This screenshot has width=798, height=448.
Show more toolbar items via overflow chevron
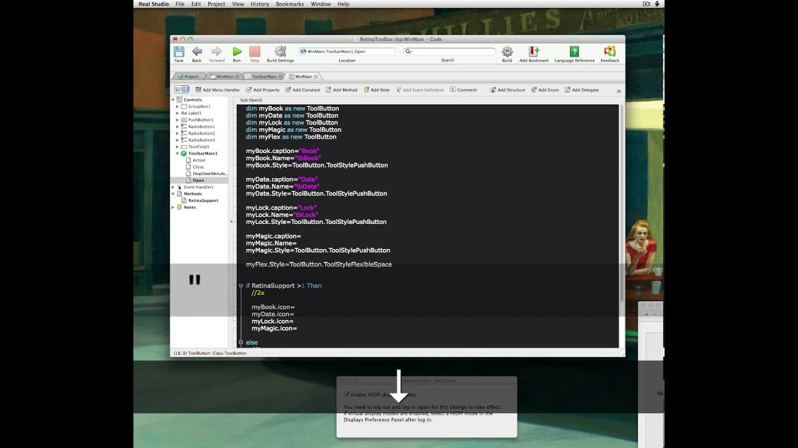tap(618, 91)
